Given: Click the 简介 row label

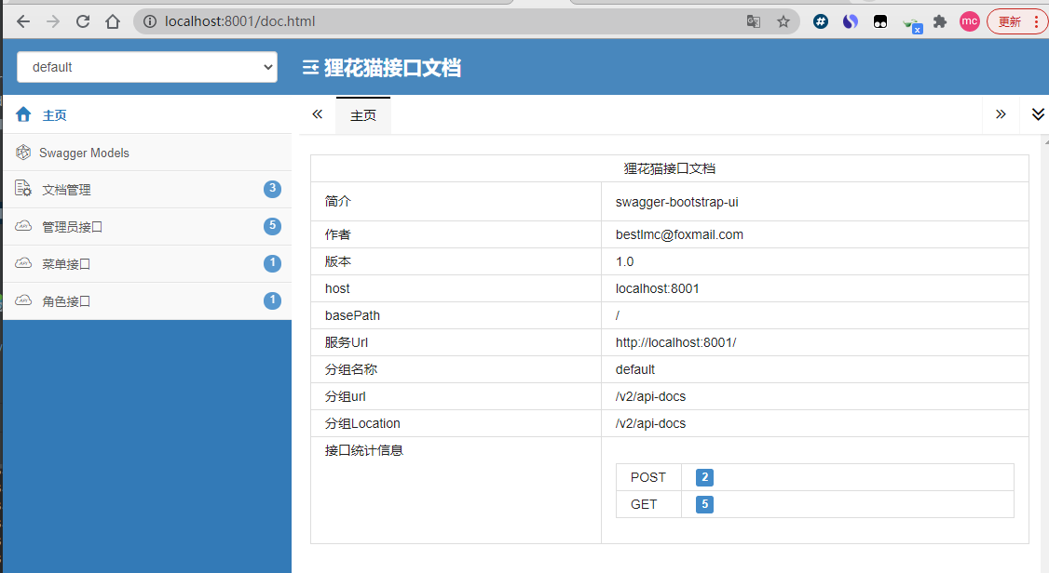Looking at the screenshot, I should click(x=338, y=201).
